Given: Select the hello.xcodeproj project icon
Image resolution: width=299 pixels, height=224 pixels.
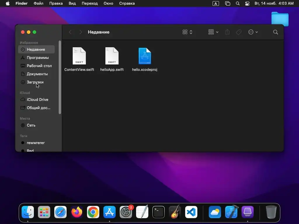Looking at the screenshot, I should point(145,56).
